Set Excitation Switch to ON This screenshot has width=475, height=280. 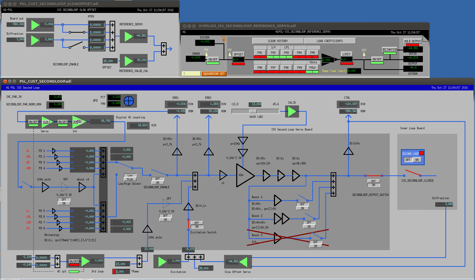click(x=197, y=227)
